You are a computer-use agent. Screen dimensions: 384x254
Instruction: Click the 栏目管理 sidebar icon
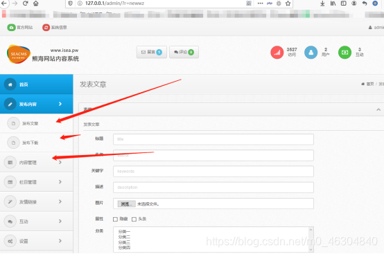click(10, 182)
